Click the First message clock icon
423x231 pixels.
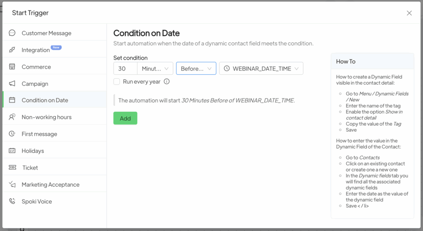[12, 134]
